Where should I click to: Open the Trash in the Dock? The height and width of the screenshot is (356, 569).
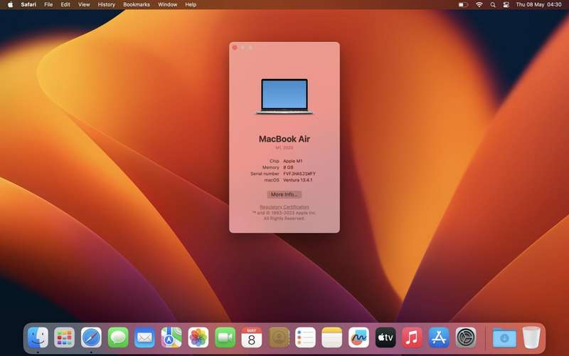point(531,337)
